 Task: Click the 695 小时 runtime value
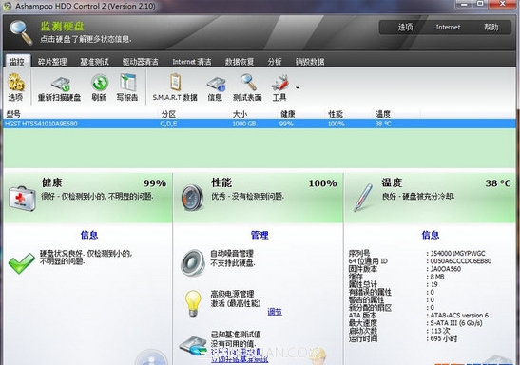(443, 338)
